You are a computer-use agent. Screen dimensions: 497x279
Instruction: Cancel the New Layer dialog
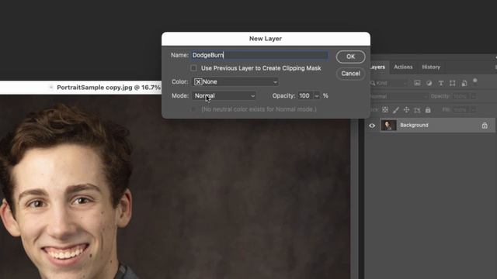[x=350, y=74]
